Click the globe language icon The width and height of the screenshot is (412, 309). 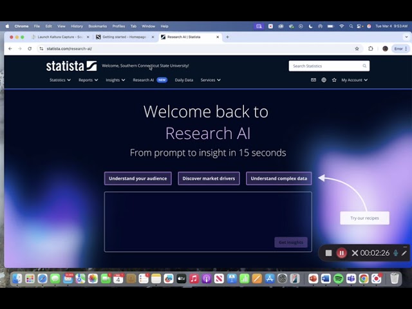point(324,80)
